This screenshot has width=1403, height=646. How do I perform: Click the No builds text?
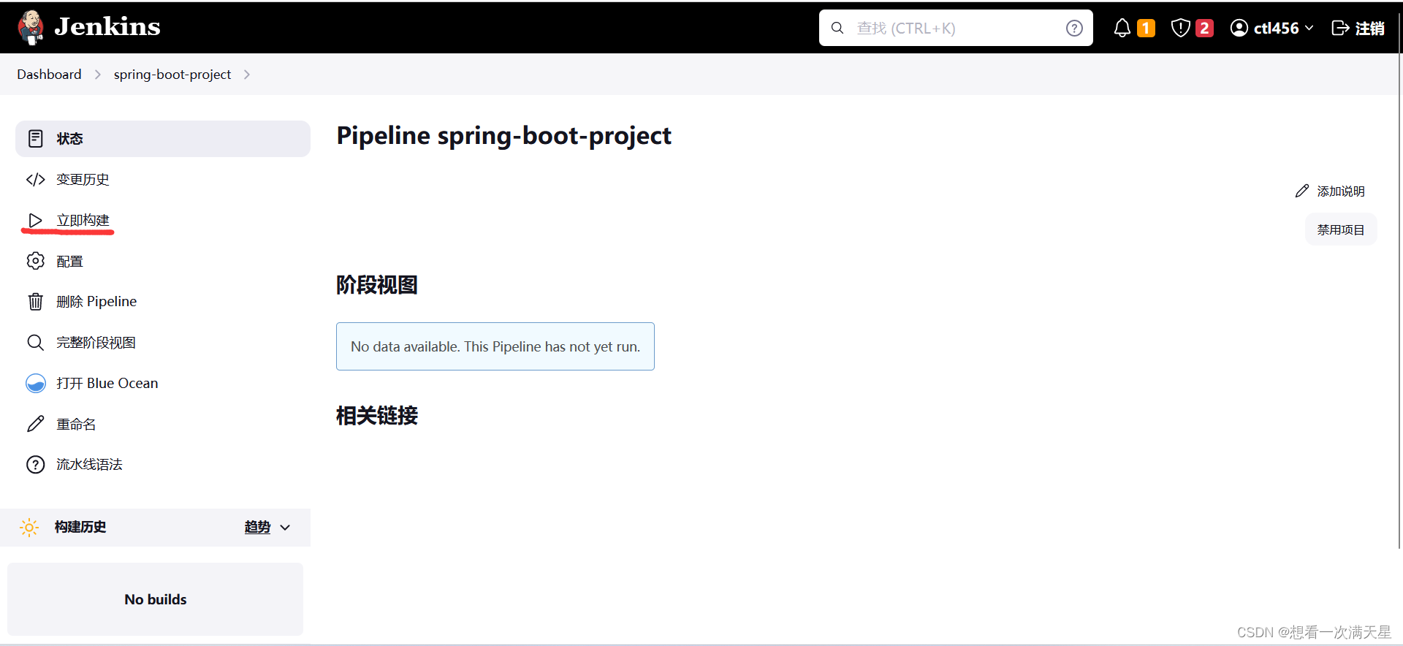[x=156, y=599]
